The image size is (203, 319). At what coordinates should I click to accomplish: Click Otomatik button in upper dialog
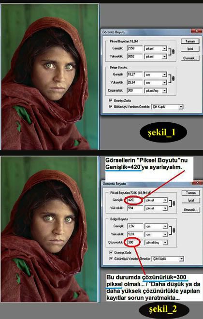click(190, 58)
